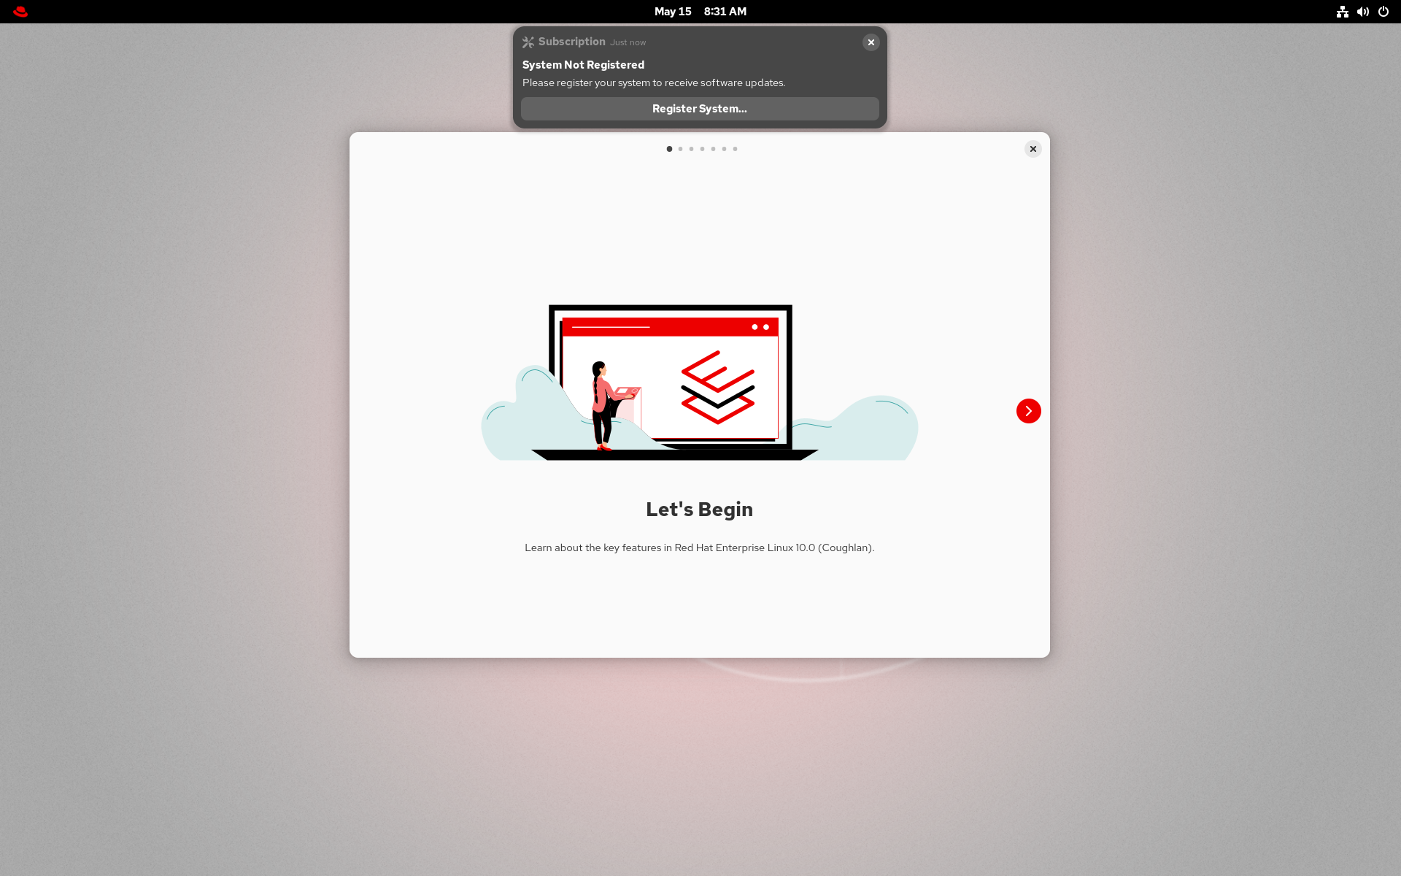1401x876 pixels.
Task: Click the Subscription tools icon in notification
Action: (528, 42)
